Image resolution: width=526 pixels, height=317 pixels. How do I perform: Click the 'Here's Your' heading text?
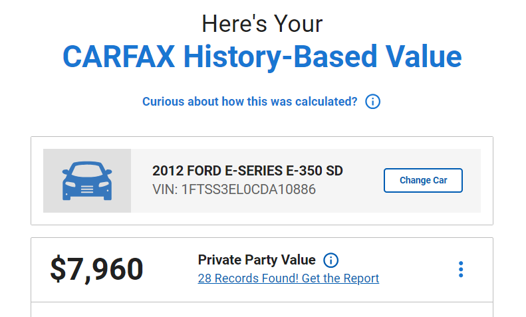pyautogui.click(x=262, y=24)
